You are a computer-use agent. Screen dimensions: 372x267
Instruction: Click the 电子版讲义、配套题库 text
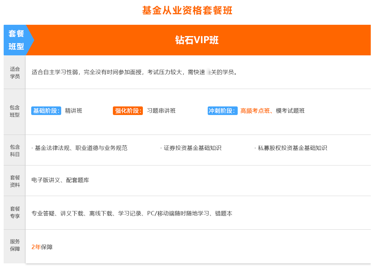[60, 180]
